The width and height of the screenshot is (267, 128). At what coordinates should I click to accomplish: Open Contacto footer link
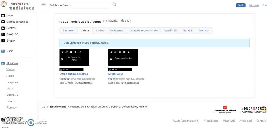tap(261, 121)
